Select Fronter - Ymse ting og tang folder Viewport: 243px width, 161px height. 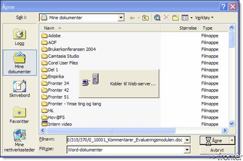[x=71, y=104]
